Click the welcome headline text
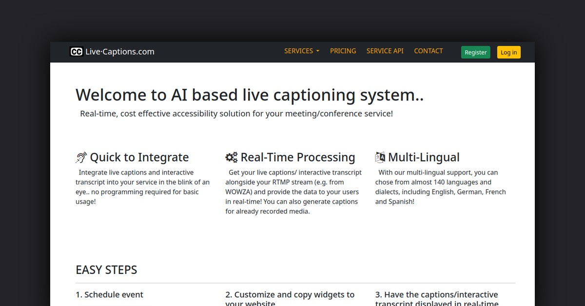Image resolution: width=585 pixels, height=306 pixels. click(x=250, y=95)
